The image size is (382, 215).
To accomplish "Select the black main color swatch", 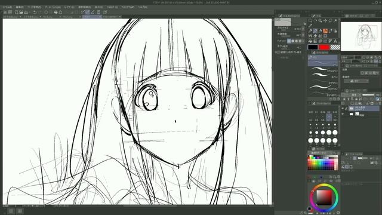I will click(x=313, y=47).
